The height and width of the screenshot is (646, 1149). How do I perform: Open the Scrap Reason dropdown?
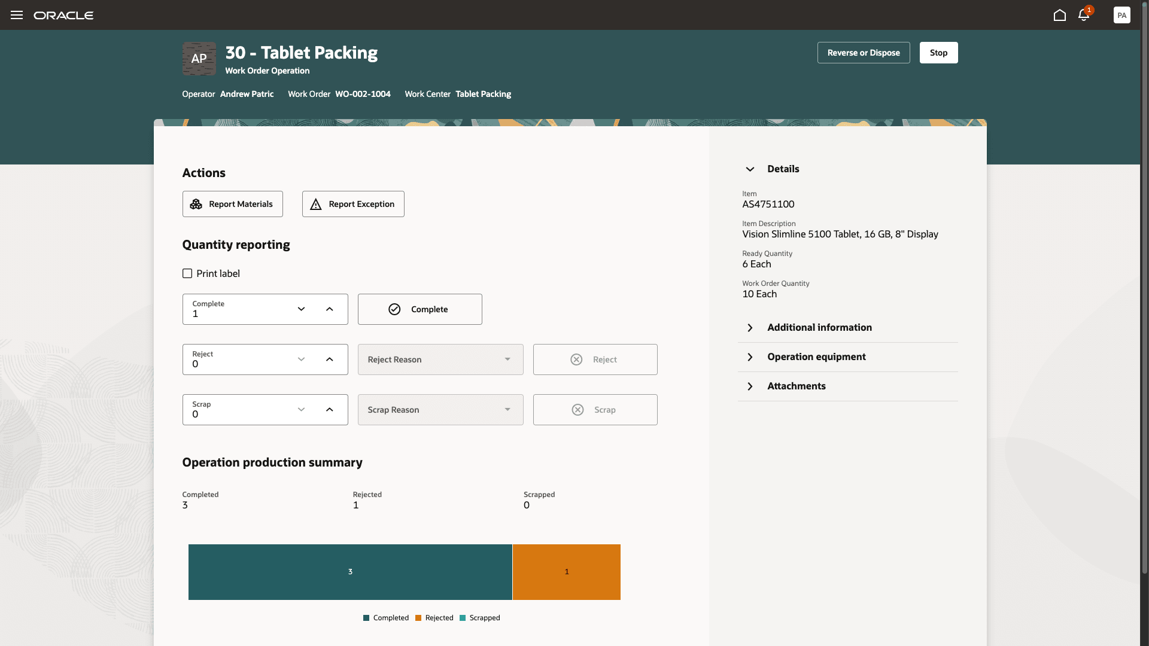click(x=440, y=410)
